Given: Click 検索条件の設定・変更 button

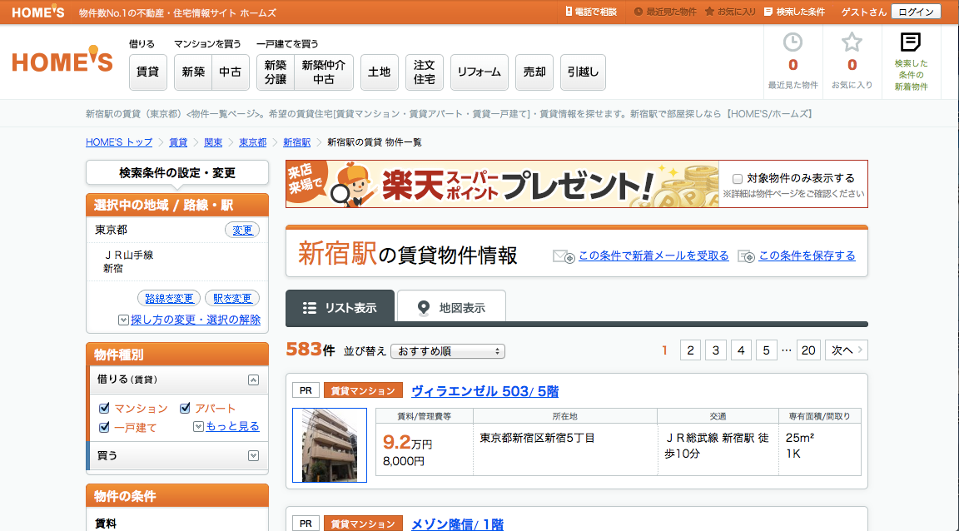Looking at the screenshot, I should [177, 173].
